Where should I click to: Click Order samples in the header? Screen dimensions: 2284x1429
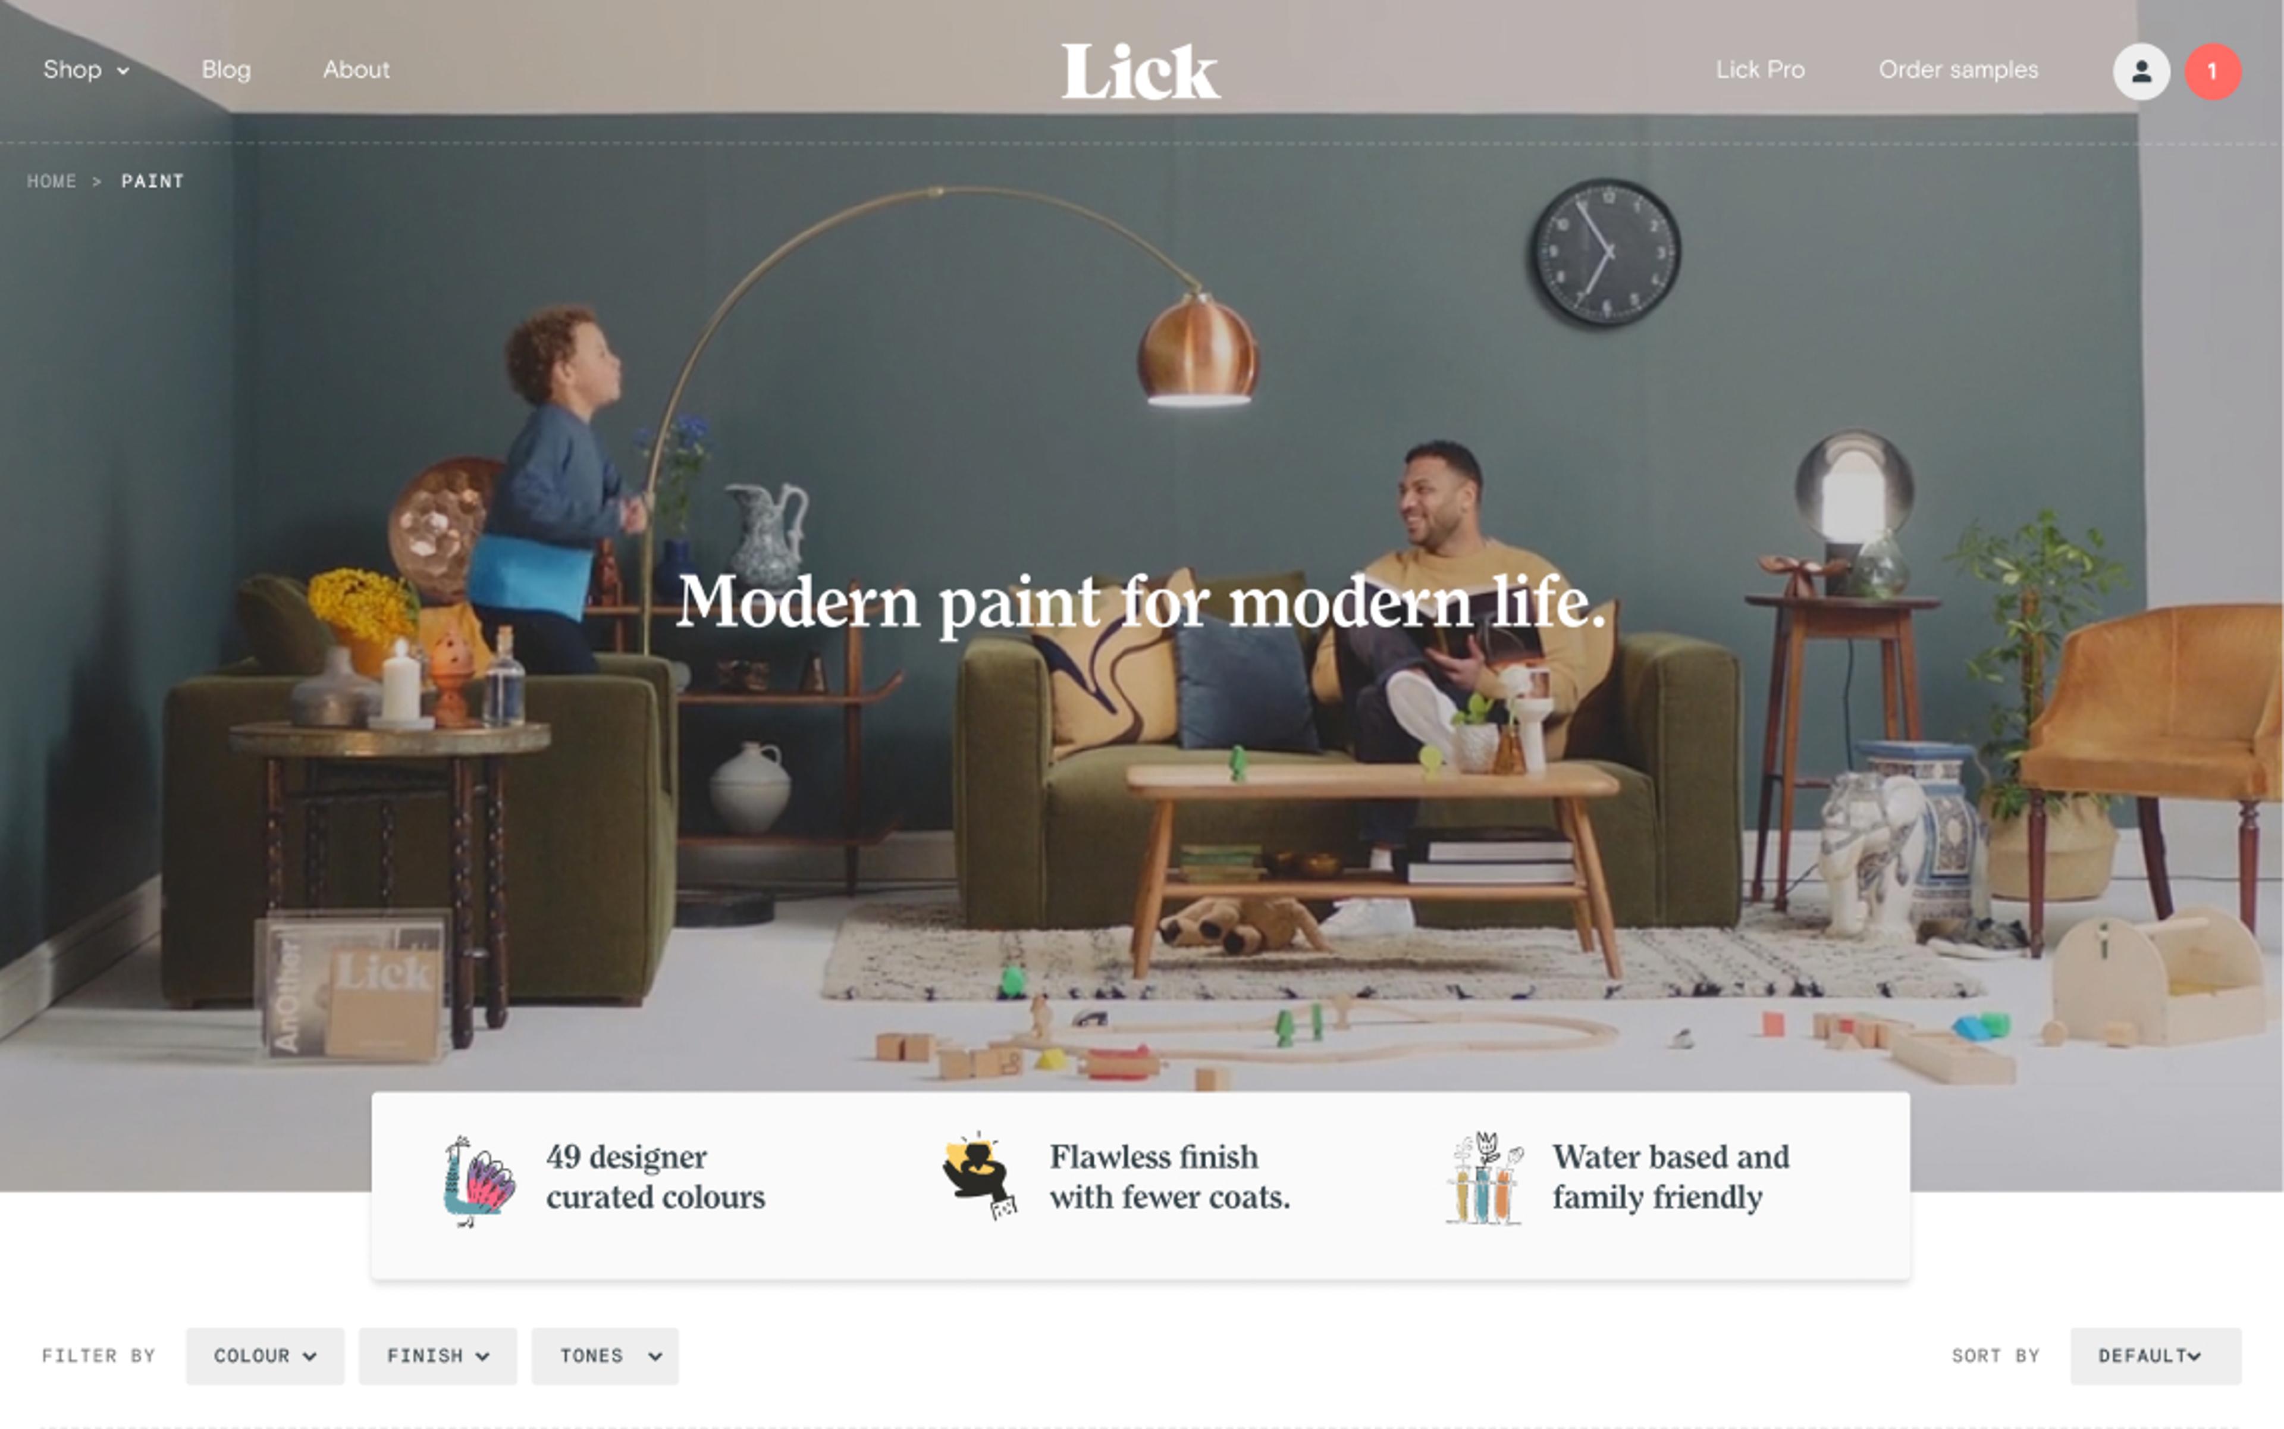[1958, 70]
